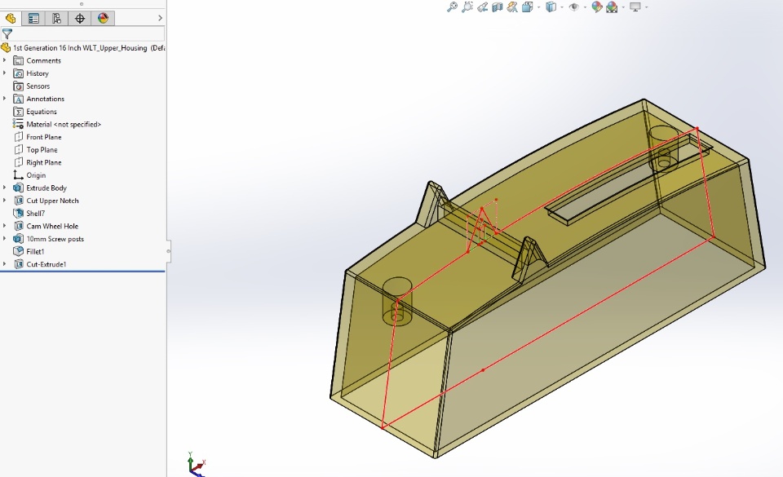Expand Apply Scene dropdown arrow
Viewport: 783px width, 477px height.
point(623,7)
